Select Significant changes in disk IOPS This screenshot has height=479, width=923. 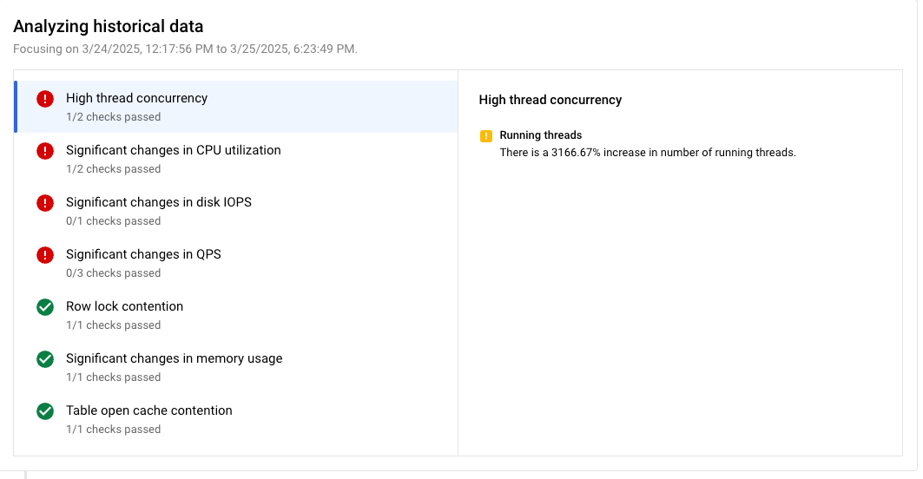coord(158,202)
